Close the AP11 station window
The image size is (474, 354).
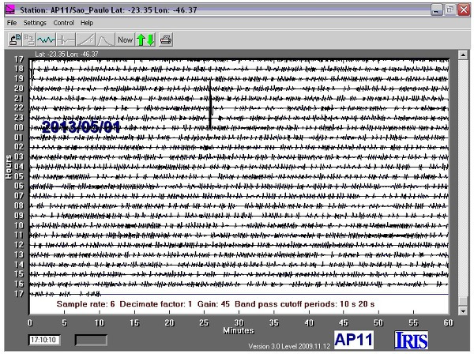tap(464, 10)
